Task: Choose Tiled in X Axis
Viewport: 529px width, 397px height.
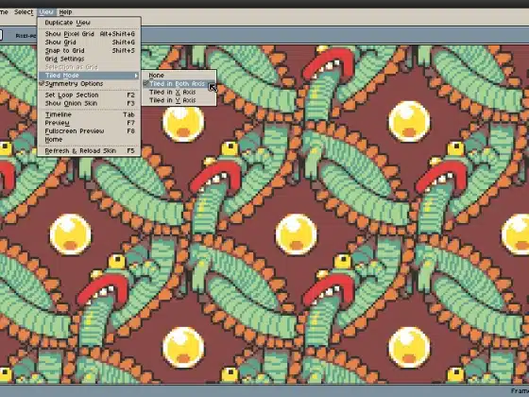Action: [x=179, y=92]
